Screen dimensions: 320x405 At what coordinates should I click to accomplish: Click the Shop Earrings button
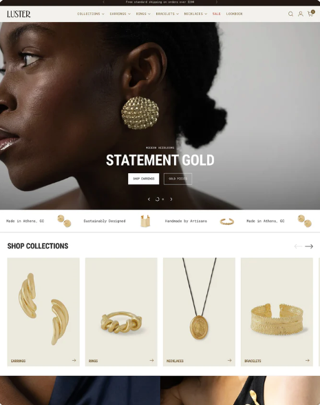pos(144,179)
